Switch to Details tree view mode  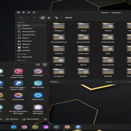click(56, 18)
